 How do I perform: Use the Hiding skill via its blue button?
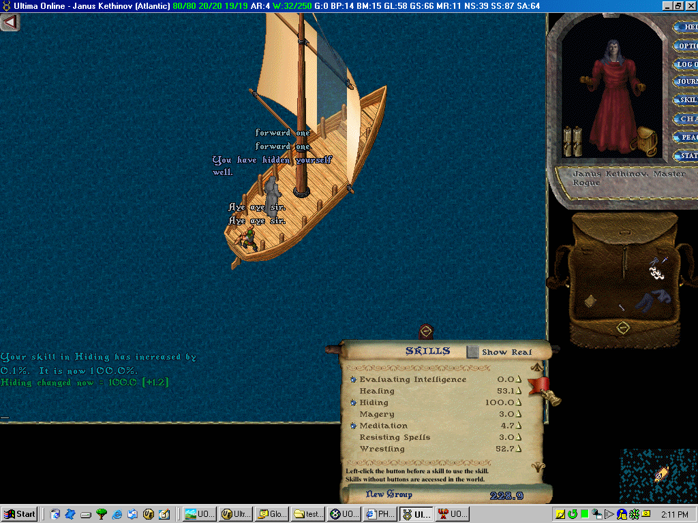(353, 403)
